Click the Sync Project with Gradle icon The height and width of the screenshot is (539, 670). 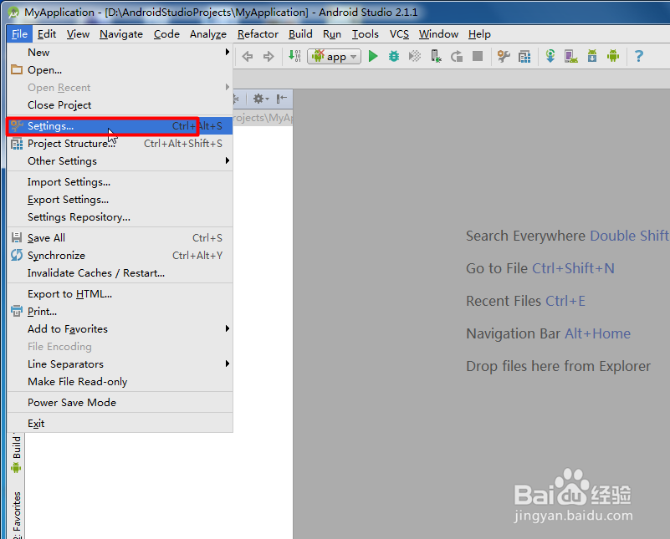(550, 56)
